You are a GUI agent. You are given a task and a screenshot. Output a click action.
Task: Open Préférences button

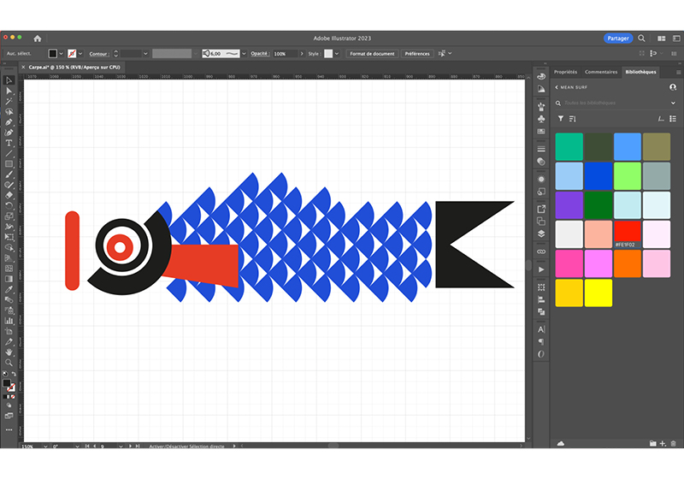(417, 54)
